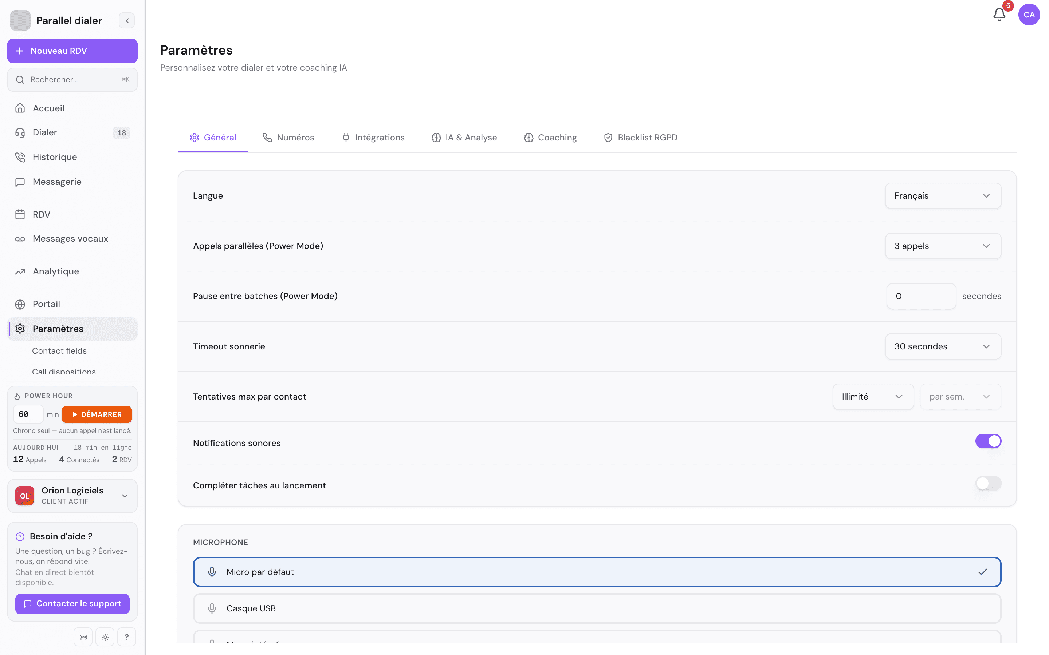Switch to the Numéros tab
The height and width of the screenshot is (655, 1049).
point(288,138)
